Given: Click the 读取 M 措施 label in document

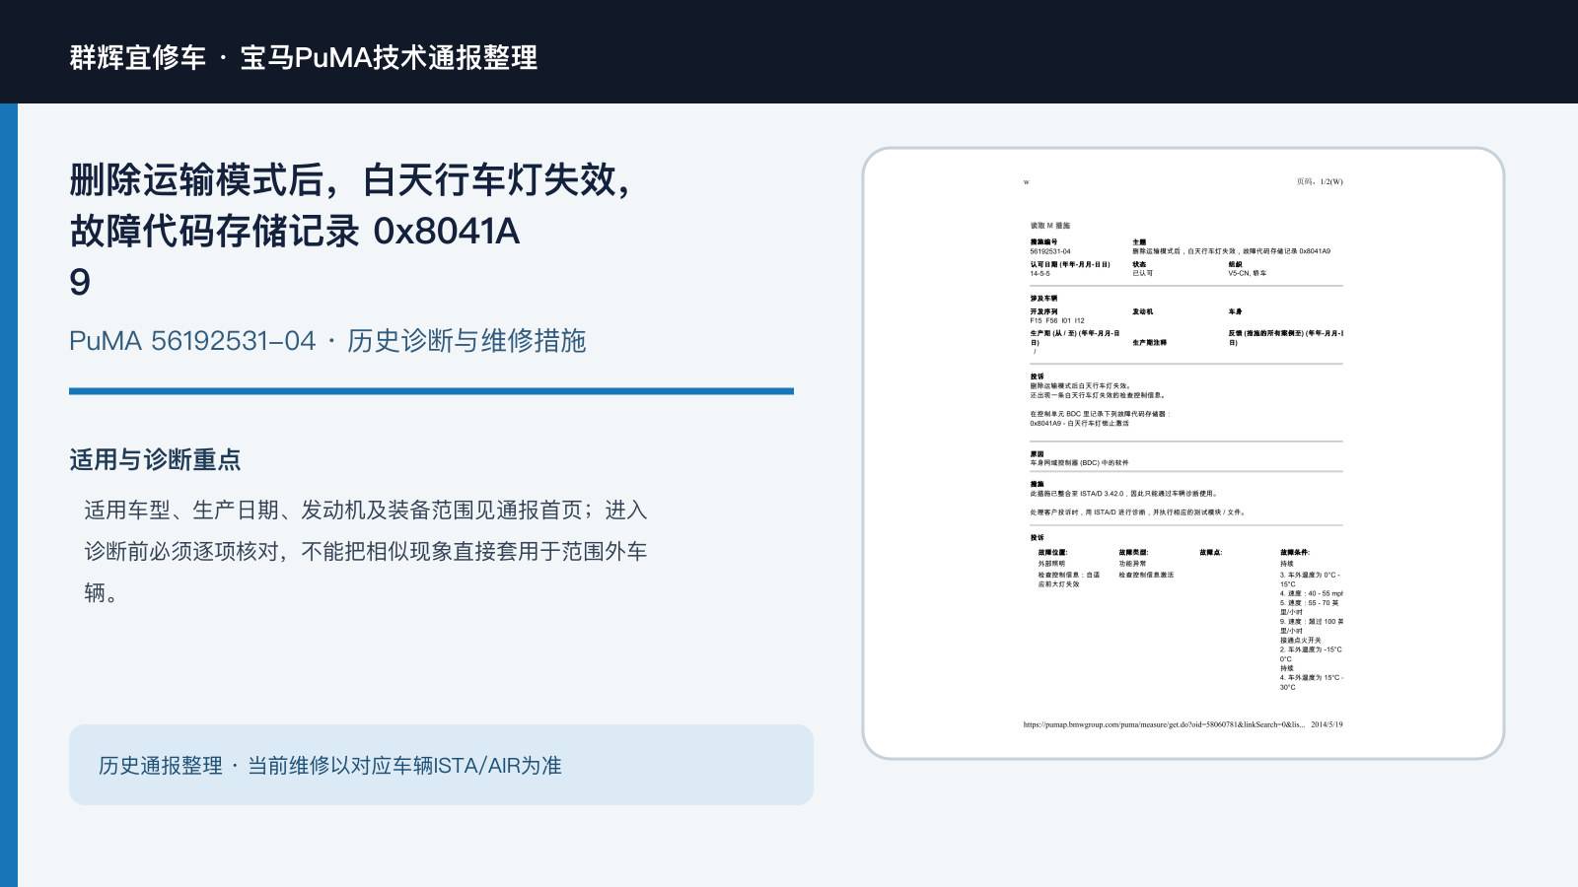Looking at the screenshot, I should (x=1050, y=226).
